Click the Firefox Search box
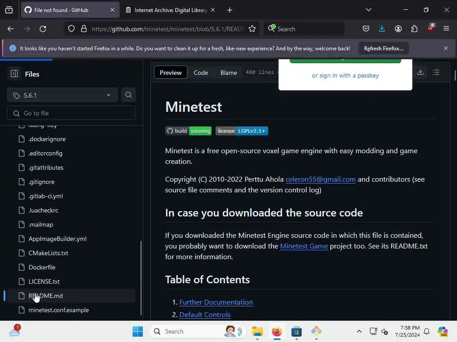The image size is (457, 342). coord(304,29)
